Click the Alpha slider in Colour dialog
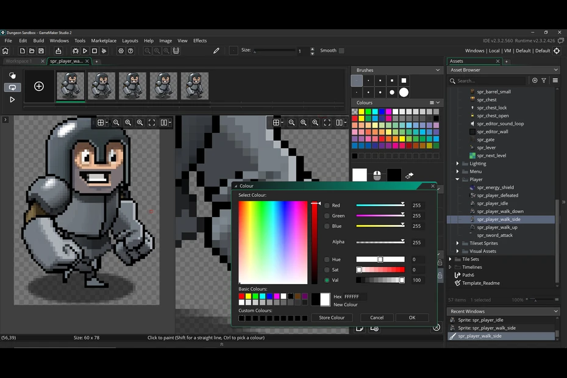Viewport: 567px width, 378px height. point(380,242)
